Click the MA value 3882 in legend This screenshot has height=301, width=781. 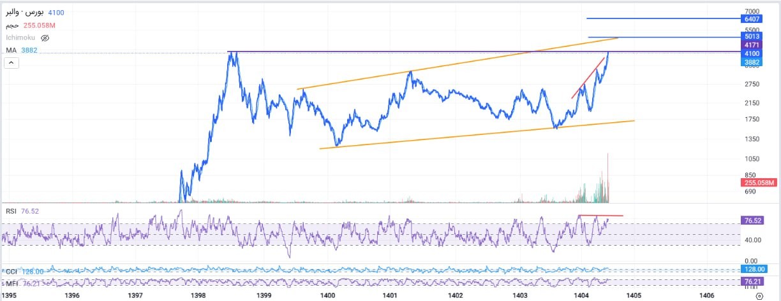click(29, 50)
